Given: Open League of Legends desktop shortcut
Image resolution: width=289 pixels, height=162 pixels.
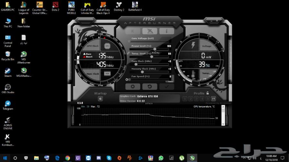Looking at the screenshot, I should pos(23,8).
